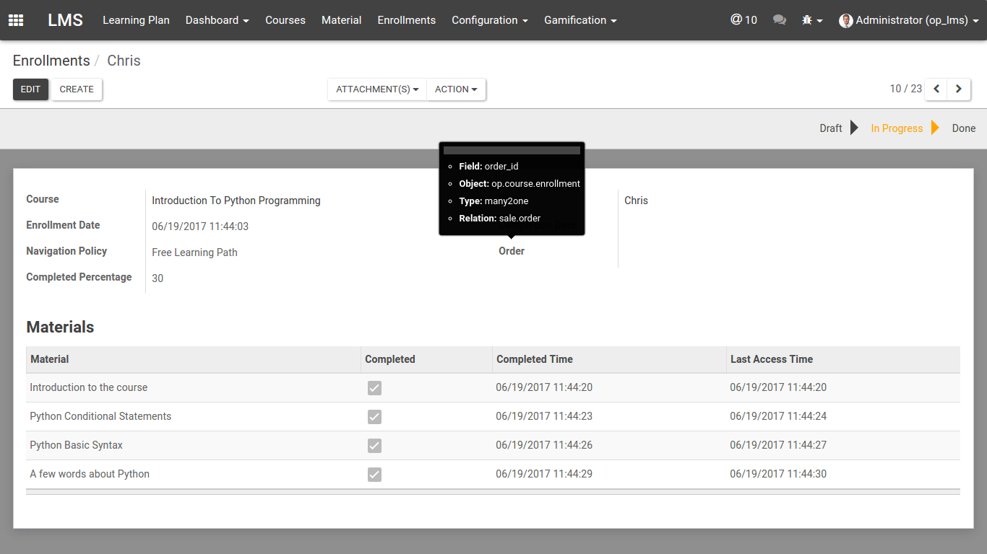This screenshot has height=554, width=987.
Task: Click the Edit button
Action: [x=30, y=89]
